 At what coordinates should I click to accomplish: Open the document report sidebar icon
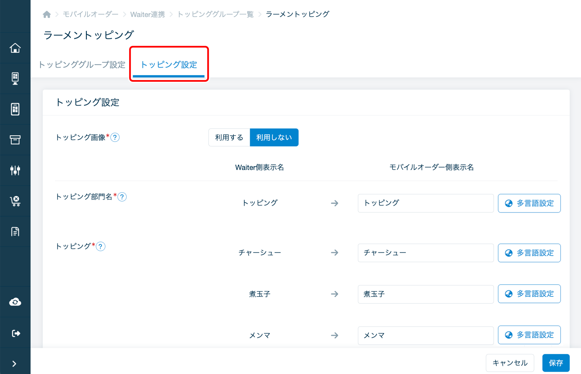pyautogui.click(x=15, y=232)
